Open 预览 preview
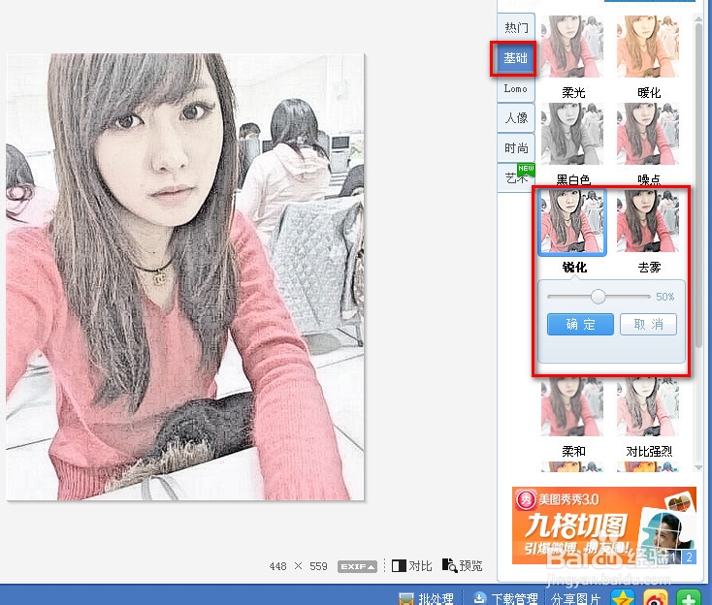Viewport: 712px width, 605px height. pyautogui.click(x=463, y=565)
